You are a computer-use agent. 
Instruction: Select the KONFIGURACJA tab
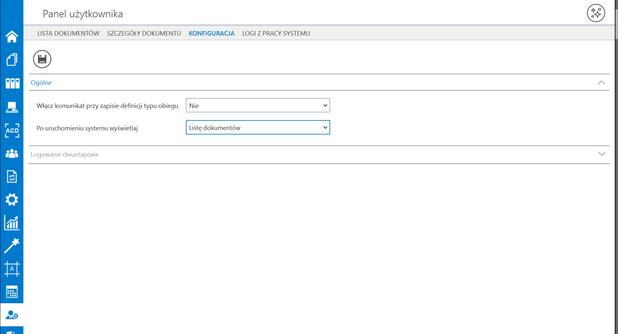click(x=212, y=33)
